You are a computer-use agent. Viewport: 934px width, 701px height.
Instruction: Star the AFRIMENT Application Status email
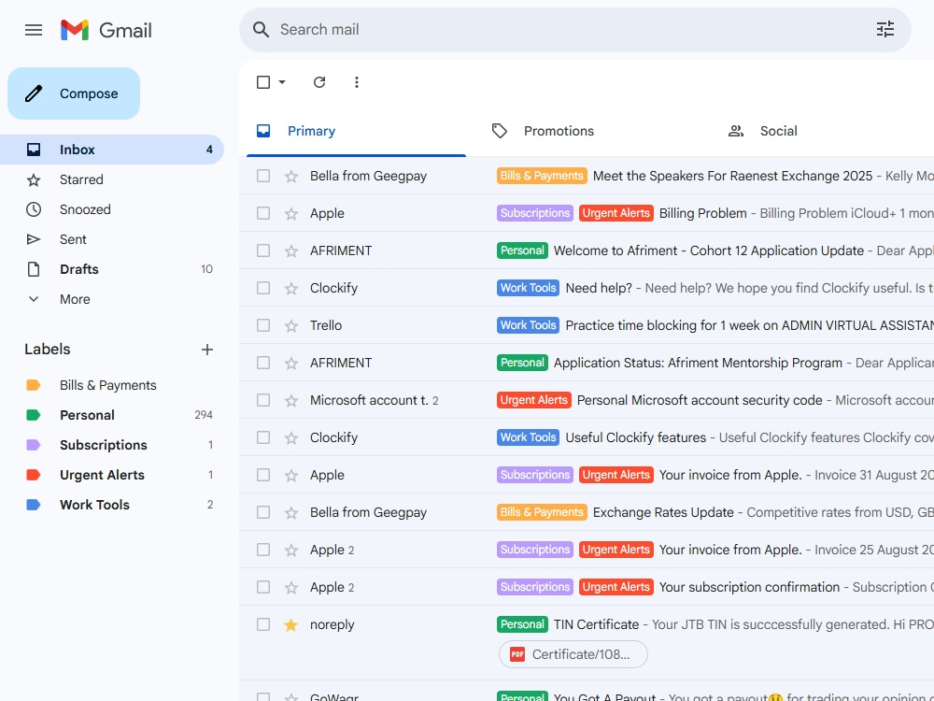(290, 363)
